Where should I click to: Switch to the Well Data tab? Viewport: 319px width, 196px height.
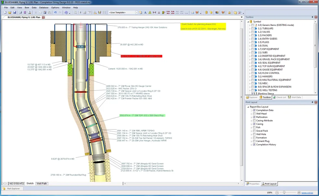[294, 97]
